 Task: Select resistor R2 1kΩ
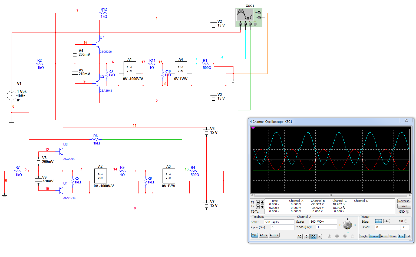point(40,64)
